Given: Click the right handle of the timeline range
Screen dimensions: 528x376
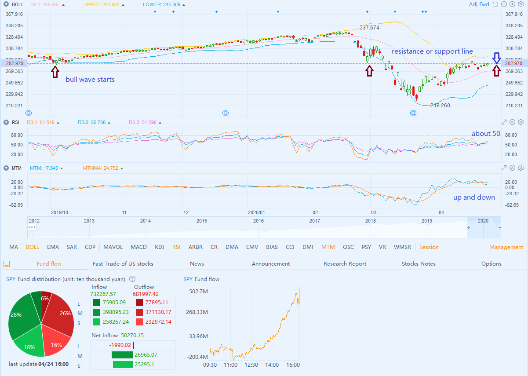Looking at the screenshot, I should click(499, 227).
